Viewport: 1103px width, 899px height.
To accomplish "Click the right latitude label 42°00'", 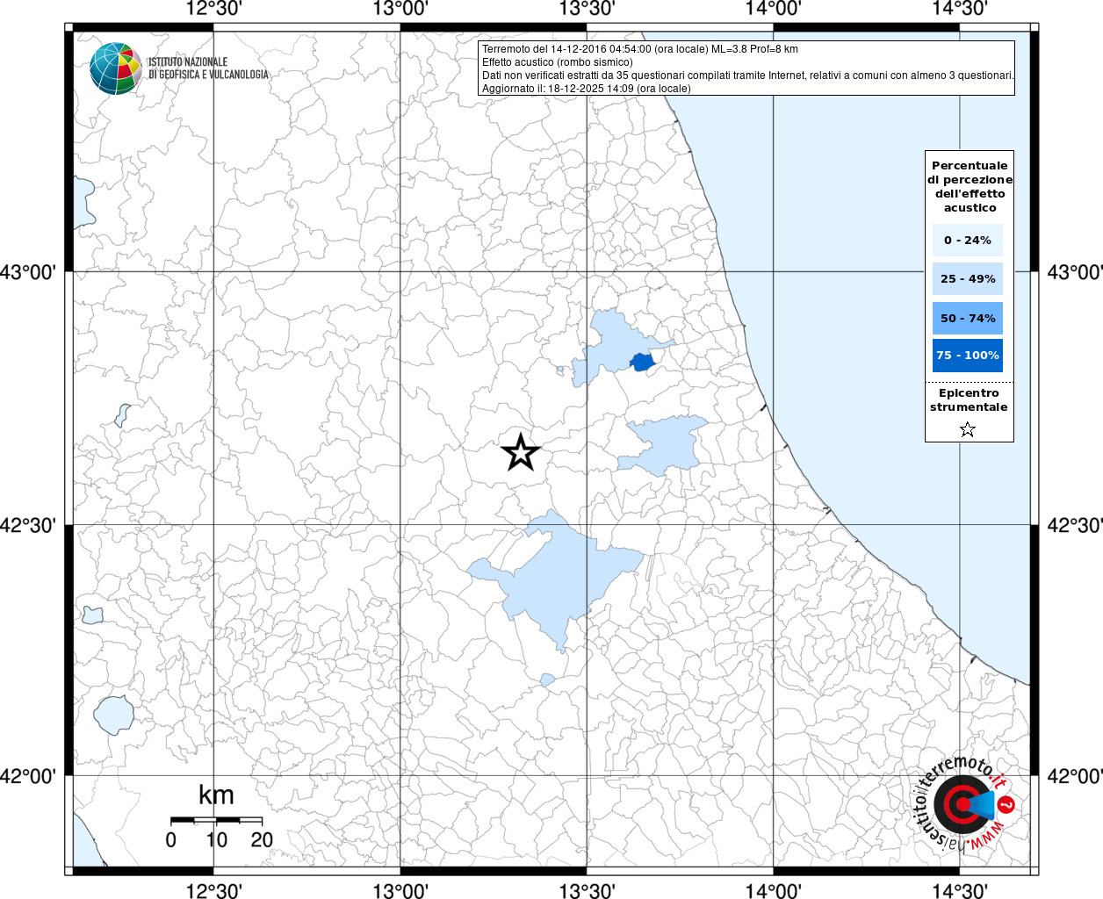I will click(1075, 776).
